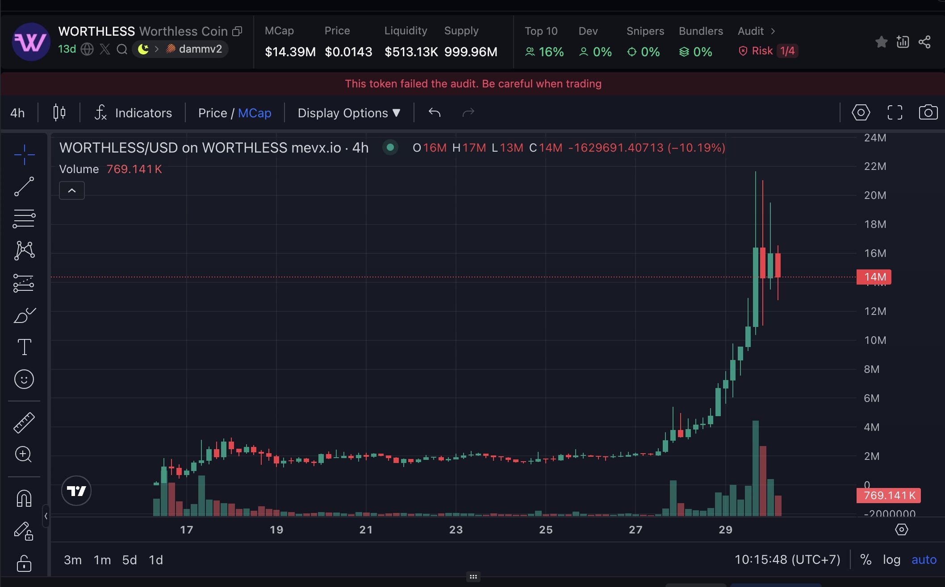Collapse the left drawing toolbar
This screenshot has height=587, width=945.
[46, 516]
